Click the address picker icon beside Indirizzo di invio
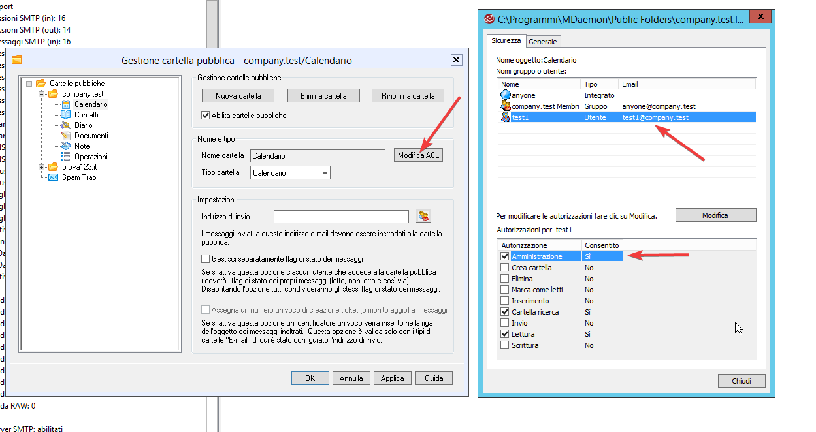The image size is (816, 432). [423, 216]
